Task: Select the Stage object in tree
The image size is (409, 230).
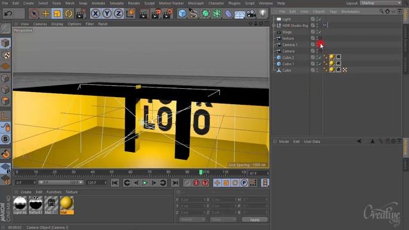Action: pyautogui.click(x=287, y=32)
